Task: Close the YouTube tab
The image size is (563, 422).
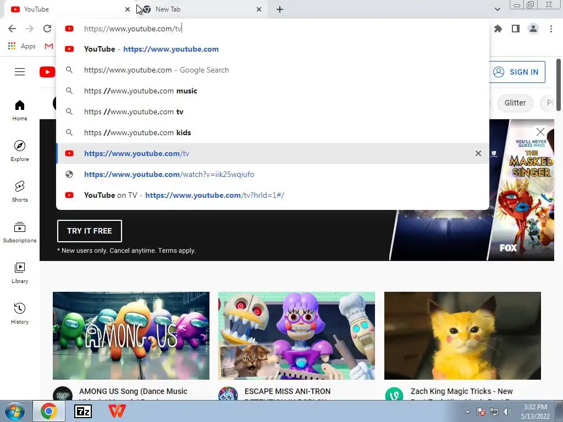Action: [128, 9]
